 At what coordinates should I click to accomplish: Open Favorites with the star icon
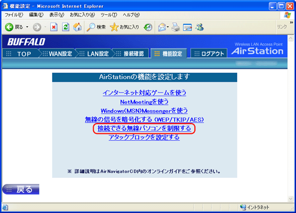click(114, 27)
